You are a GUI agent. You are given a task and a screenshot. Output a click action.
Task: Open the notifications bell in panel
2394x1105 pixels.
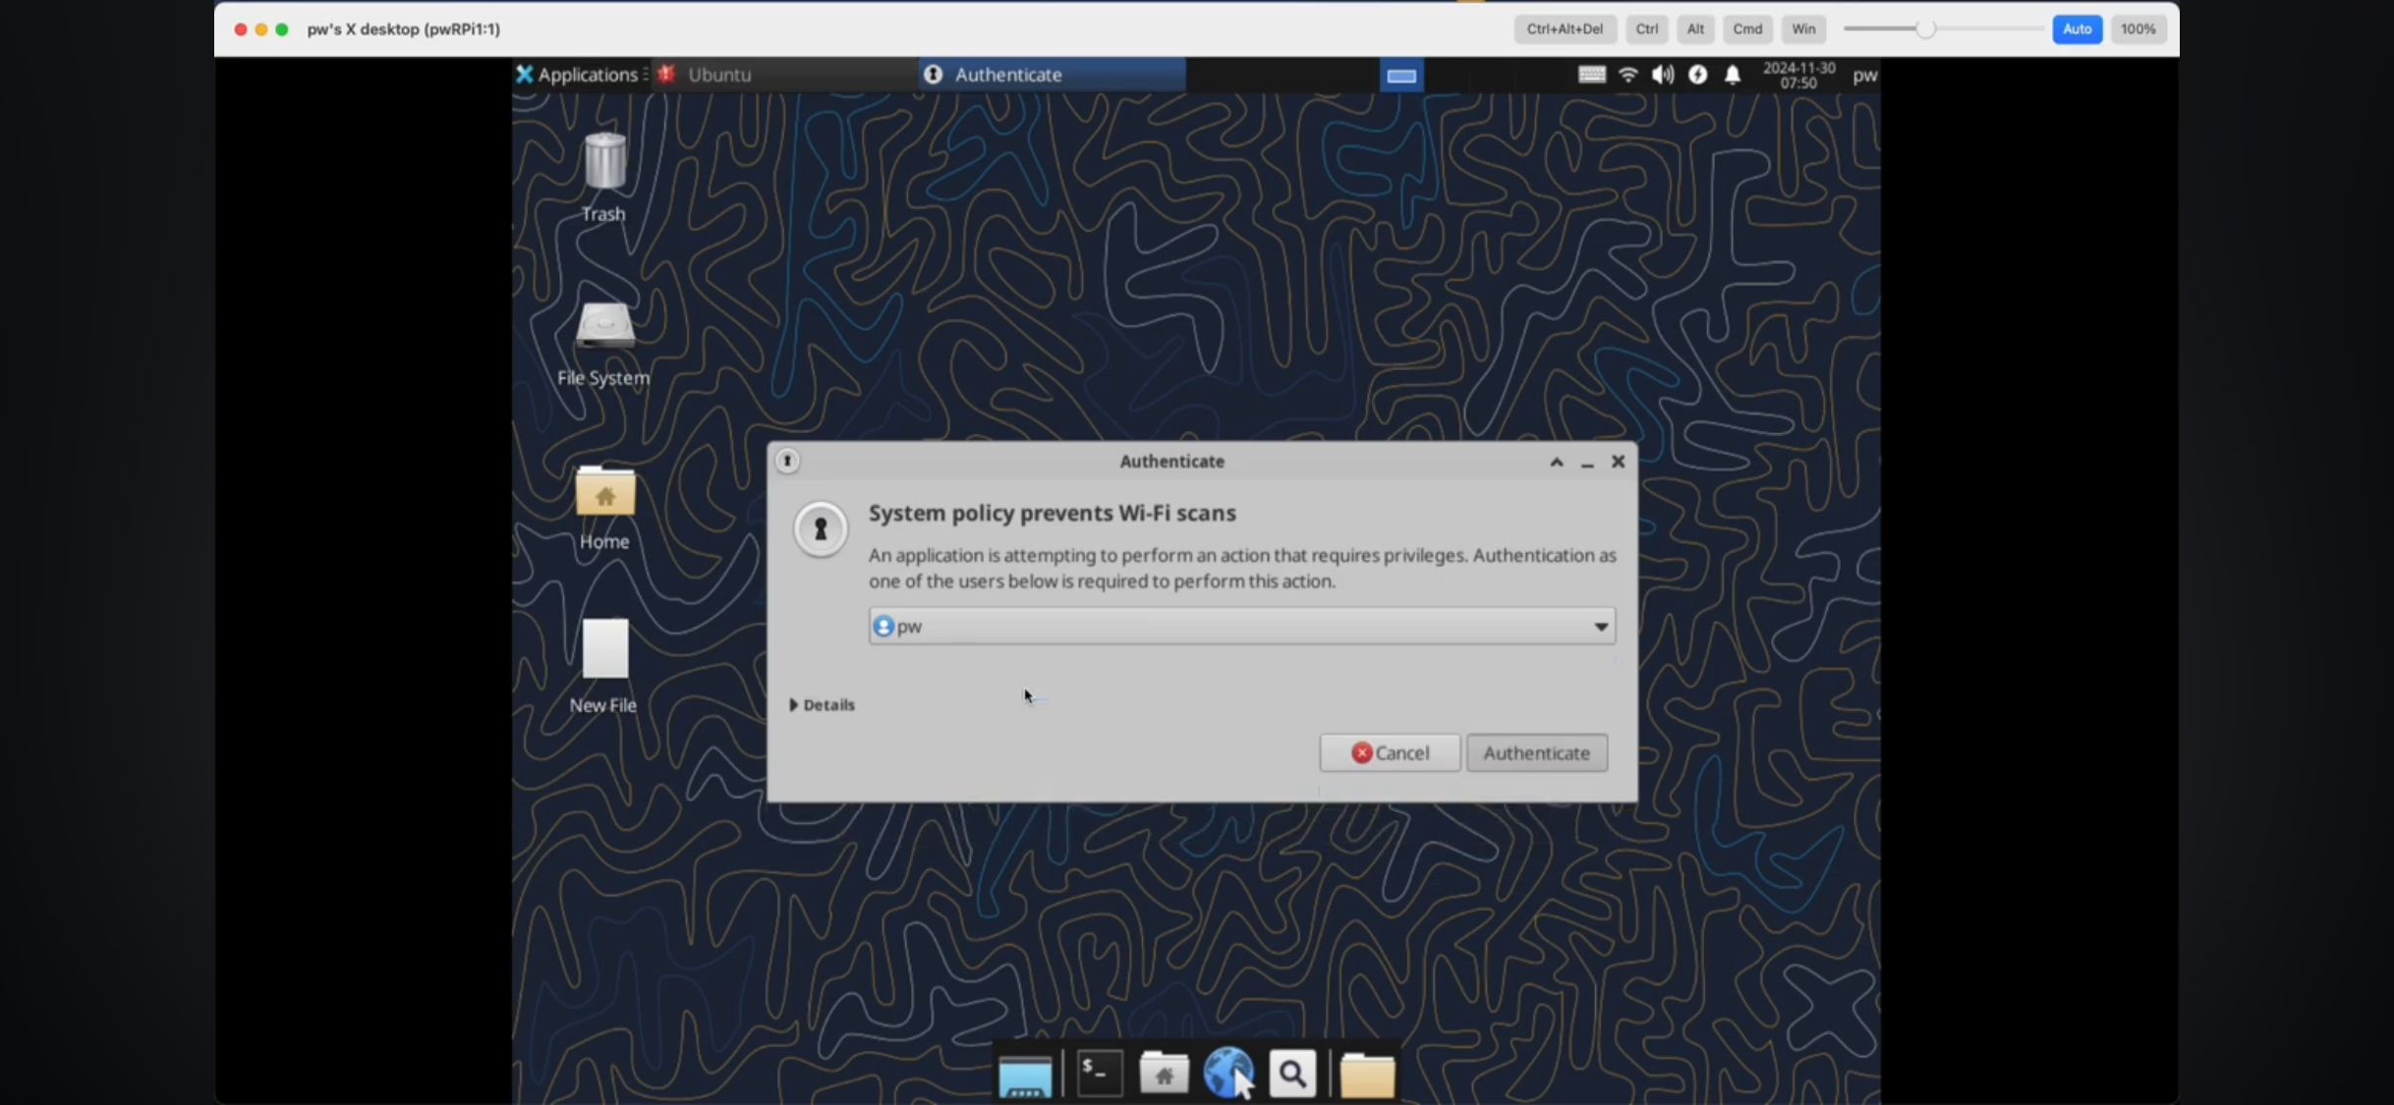1732,75
